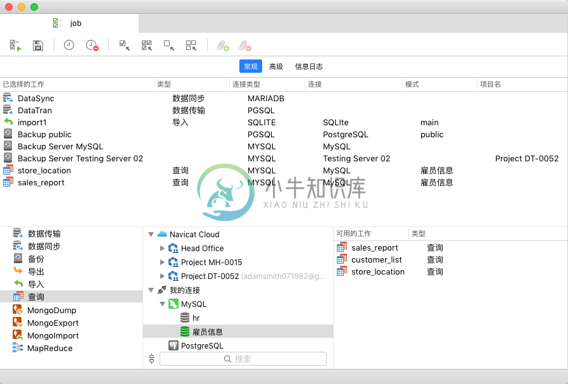Switch to the 常规 tab

(x=251, y=66)
